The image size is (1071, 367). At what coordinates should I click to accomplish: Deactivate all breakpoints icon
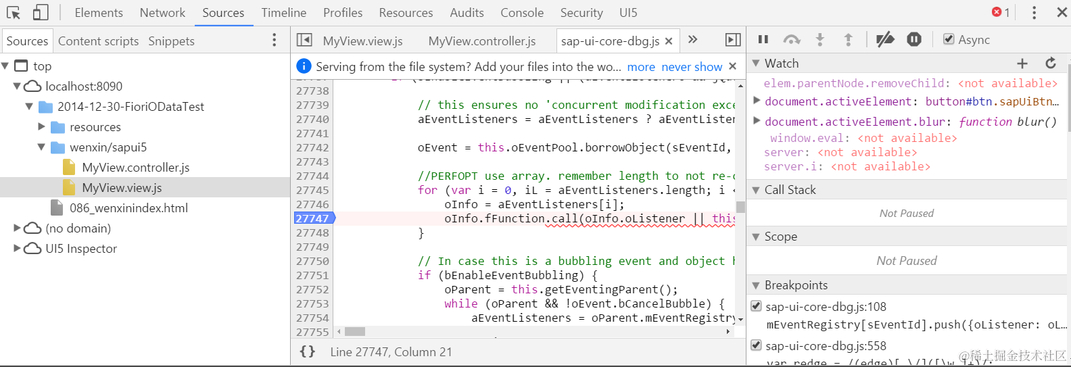(x=885, y=40)
